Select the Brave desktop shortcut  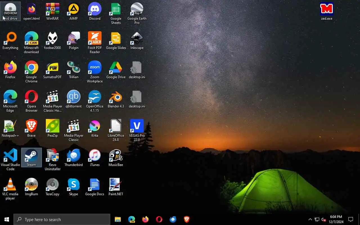pos(31,129)
